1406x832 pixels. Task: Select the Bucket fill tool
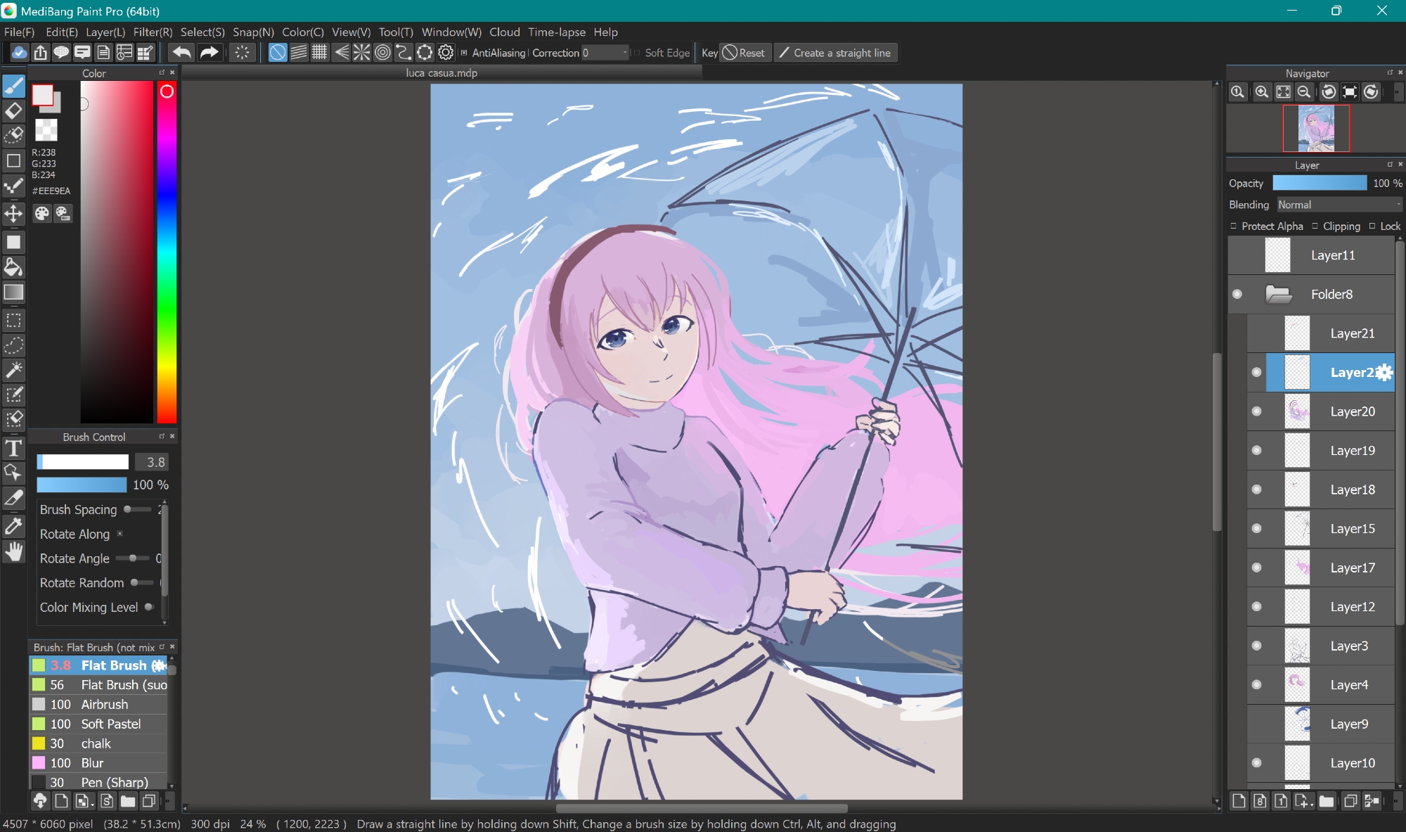coord(13,267)
